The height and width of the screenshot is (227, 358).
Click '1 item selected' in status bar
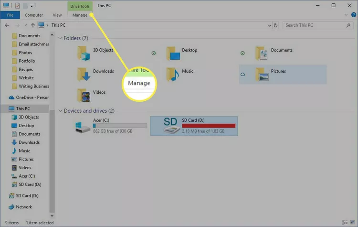click(x=40, y=223)
